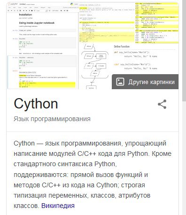This screenshot has height=215, width=186.
Task: Click the Cython heading title
Action: [x=36, y=104]
